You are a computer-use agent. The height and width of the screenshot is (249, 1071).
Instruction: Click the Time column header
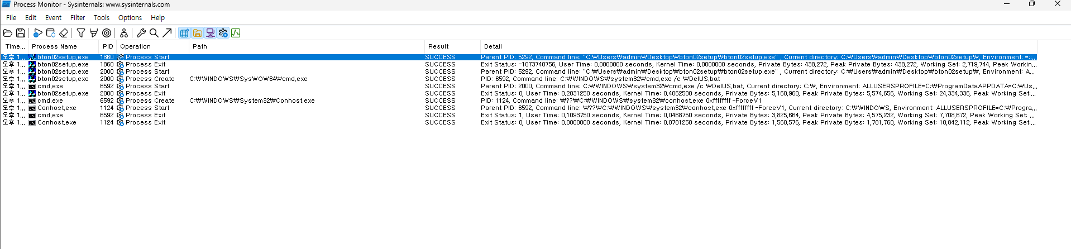tap(15, 46)
